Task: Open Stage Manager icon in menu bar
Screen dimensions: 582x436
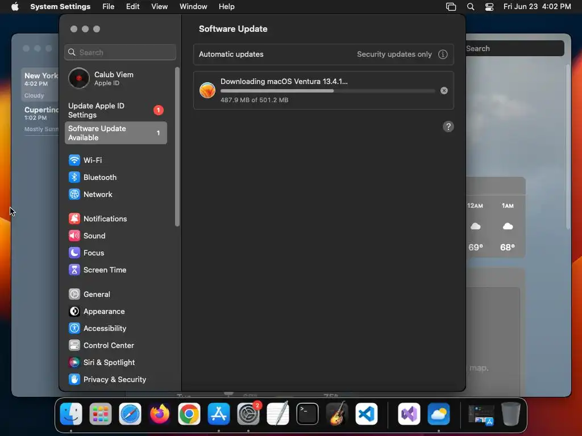Action: tap(451, 7)
